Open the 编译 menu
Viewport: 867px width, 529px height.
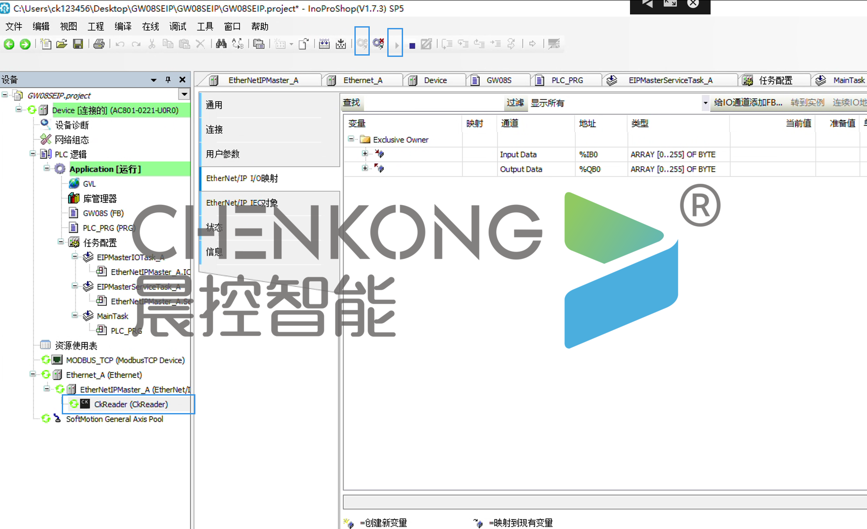point(123,27)
